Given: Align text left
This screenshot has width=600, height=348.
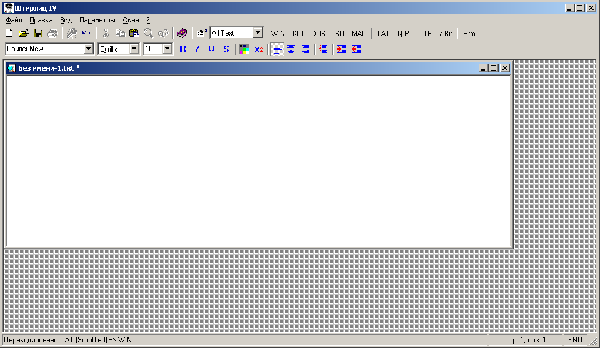Looking at the screenshot, I should click(277, 49).
